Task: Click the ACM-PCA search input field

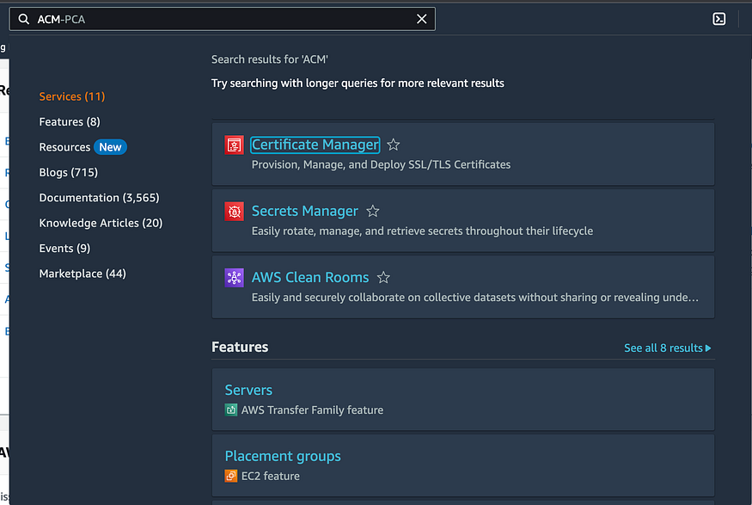Action: pyautogui.click(x=222, y=19)
